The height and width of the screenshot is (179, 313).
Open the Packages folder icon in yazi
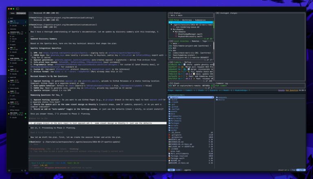coord(169,123)
